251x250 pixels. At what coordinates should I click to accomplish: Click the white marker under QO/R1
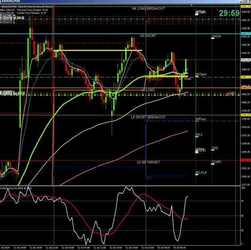[x=213, y=164]
